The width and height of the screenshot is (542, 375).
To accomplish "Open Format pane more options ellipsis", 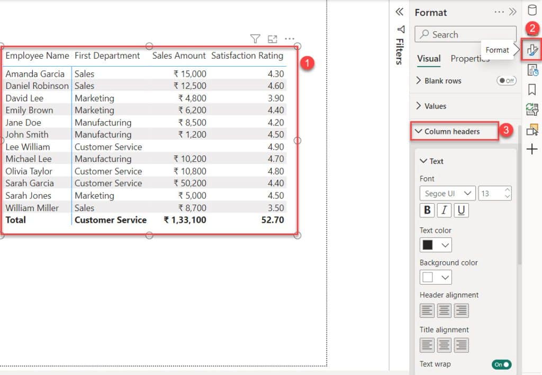I will coord(499,12).
